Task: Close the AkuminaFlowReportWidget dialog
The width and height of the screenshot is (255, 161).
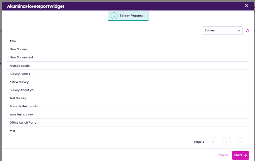Action: coord(247,6)
